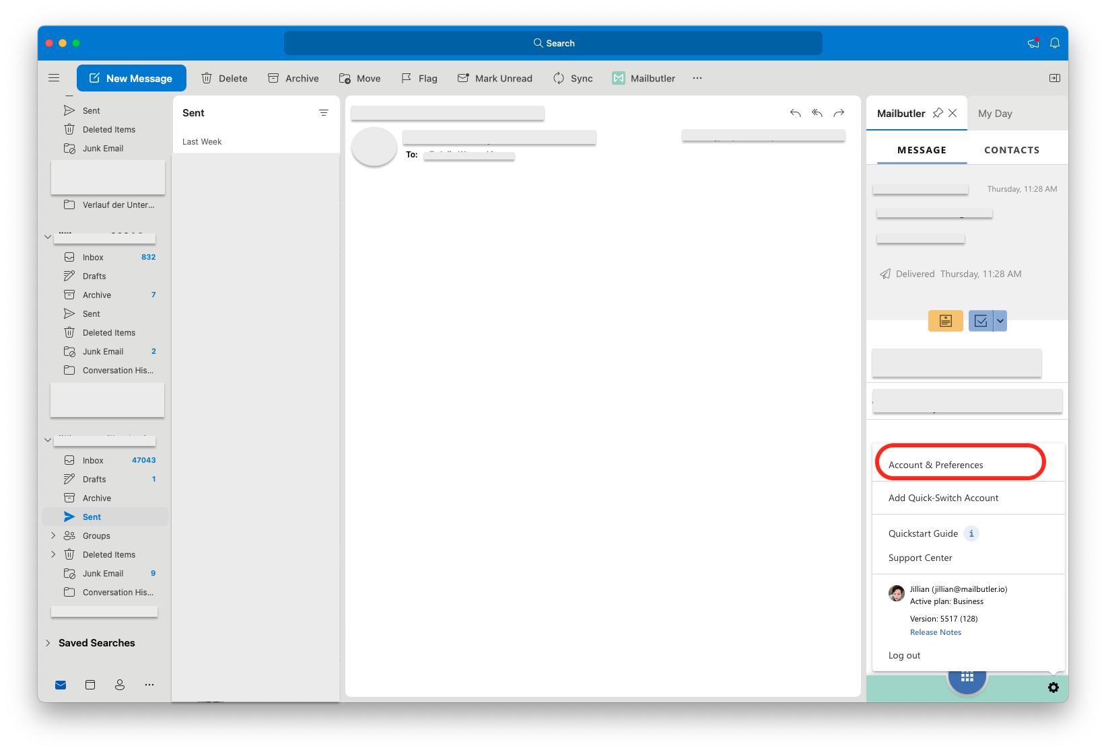Open bottom navigation more-options dots

149,685
